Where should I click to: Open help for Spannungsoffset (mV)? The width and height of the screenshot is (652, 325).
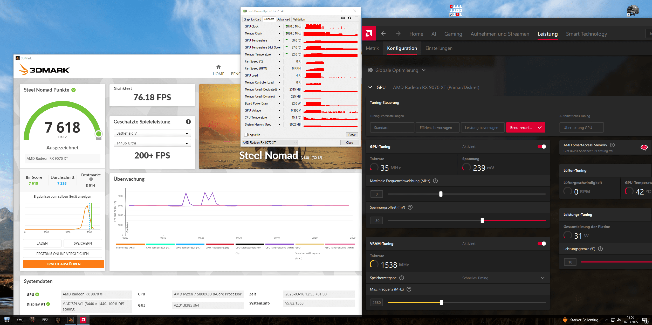410,207
